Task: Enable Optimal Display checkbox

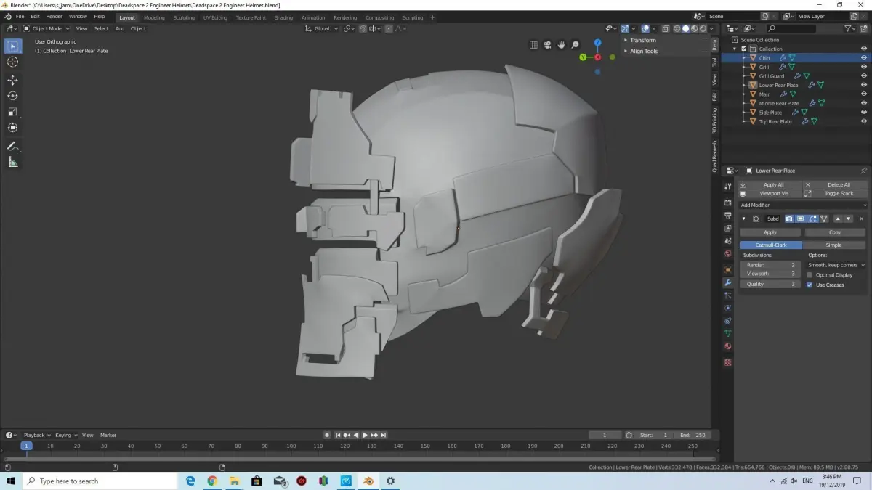Action: pos(810,275)
